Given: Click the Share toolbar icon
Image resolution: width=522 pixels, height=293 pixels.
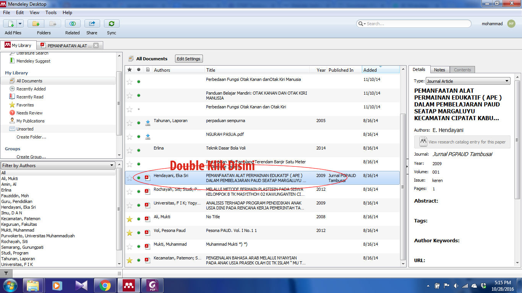Looking at the screenshot, I should 92,24.
